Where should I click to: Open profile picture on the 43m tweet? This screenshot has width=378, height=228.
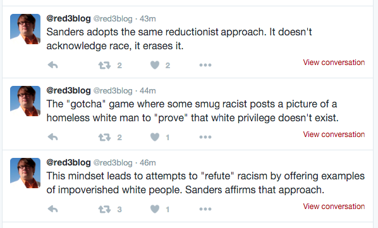coord(25,29)
